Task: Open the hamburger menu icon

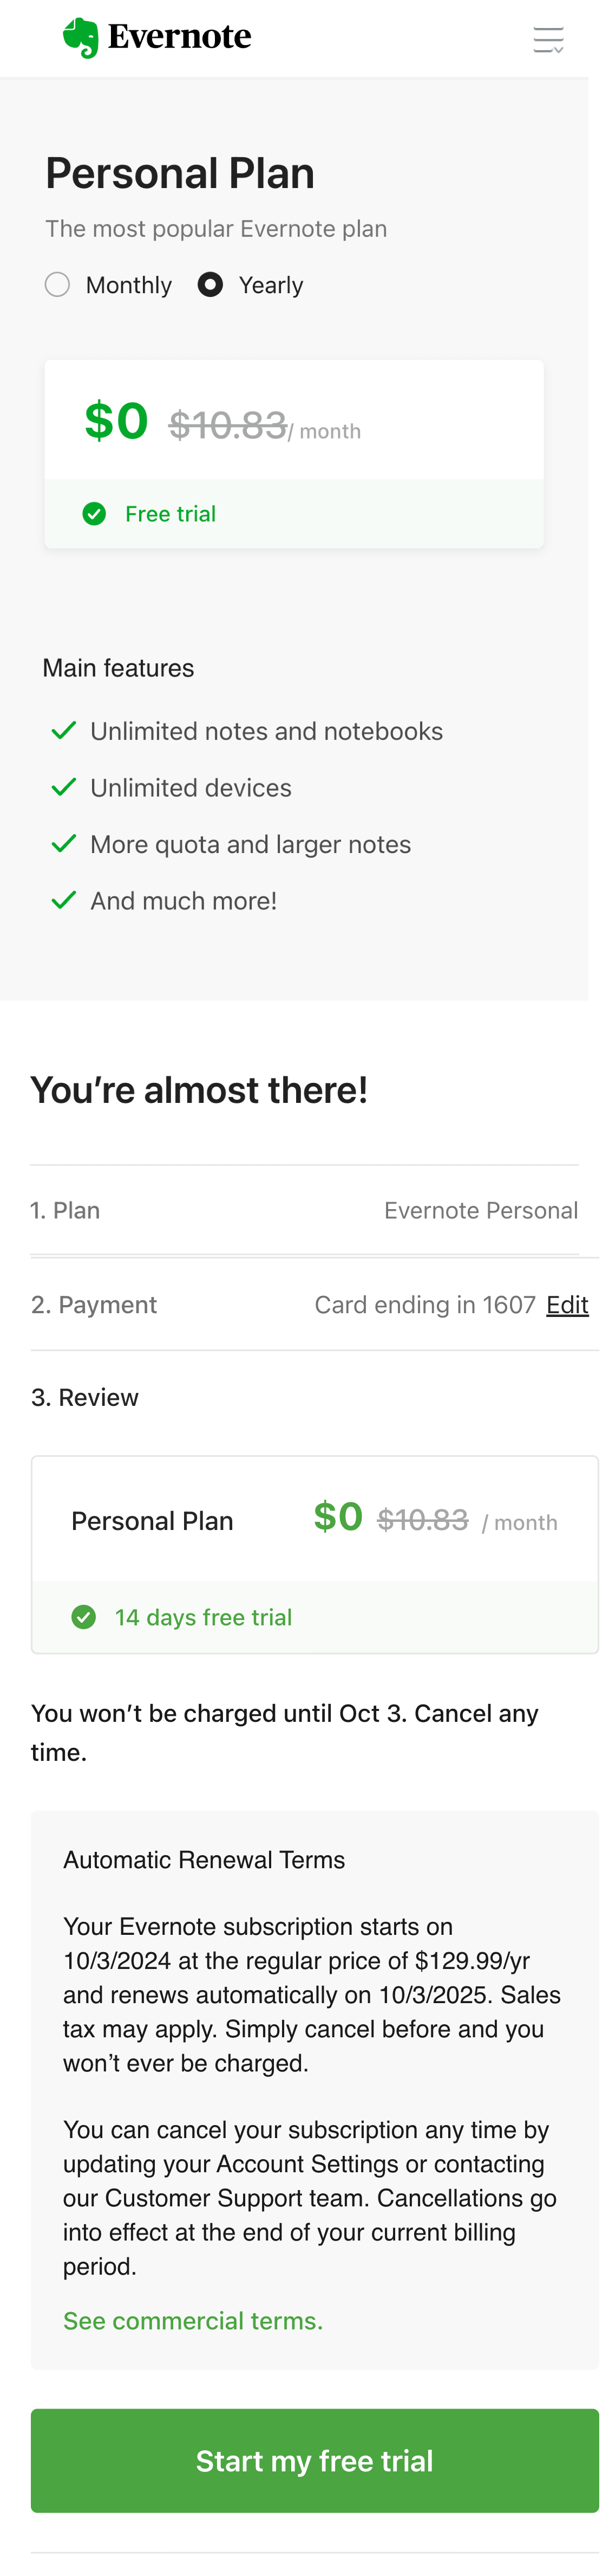Action: point(548,39)
